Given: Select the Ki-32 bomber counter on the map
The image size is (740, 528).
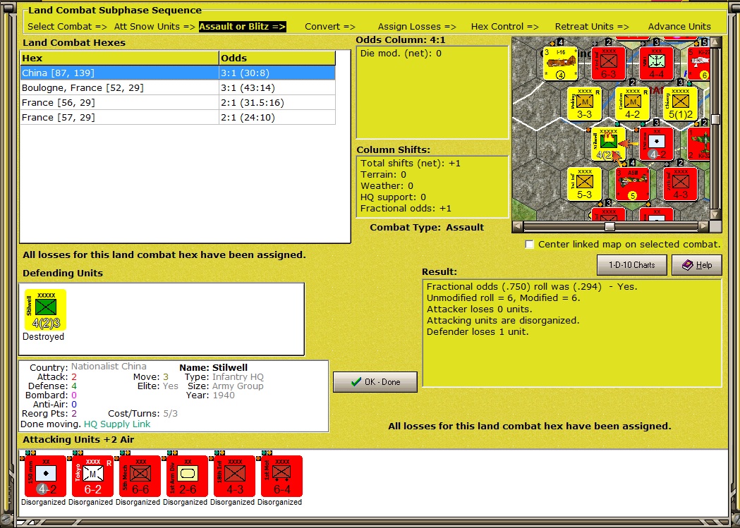Looking at the screenshot, I should tap(698, 144).
